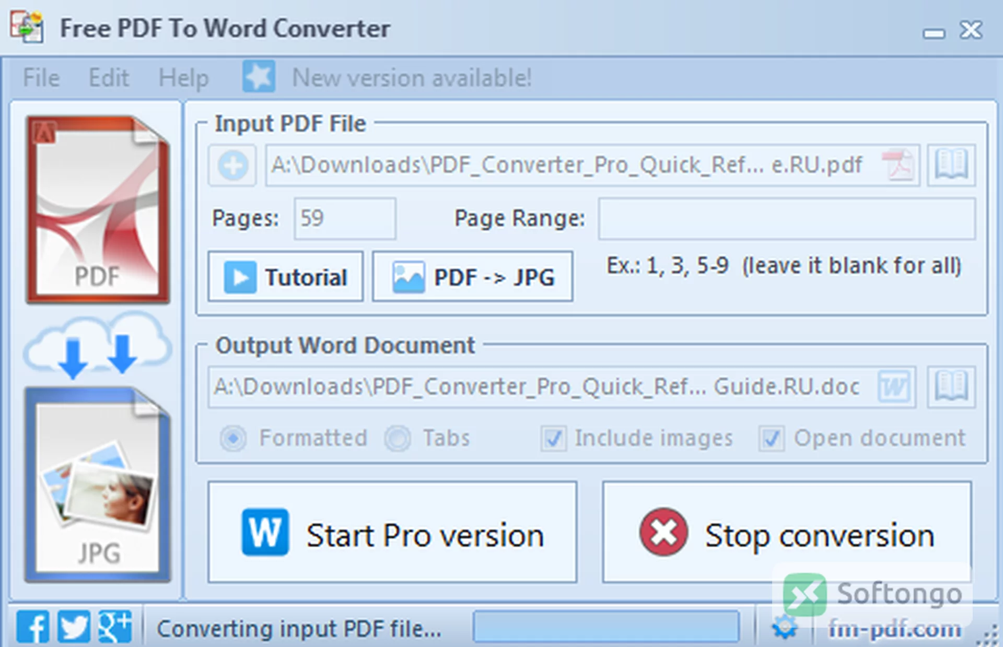
Task: Close the converter window
Action: (971, 30)
